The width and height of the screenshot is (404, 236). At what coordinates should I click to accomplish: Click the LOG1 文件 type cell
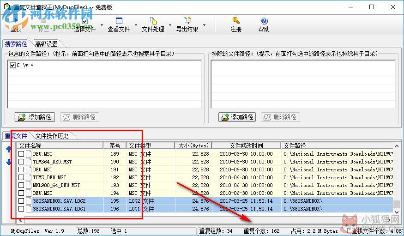[x=141, y=209]
